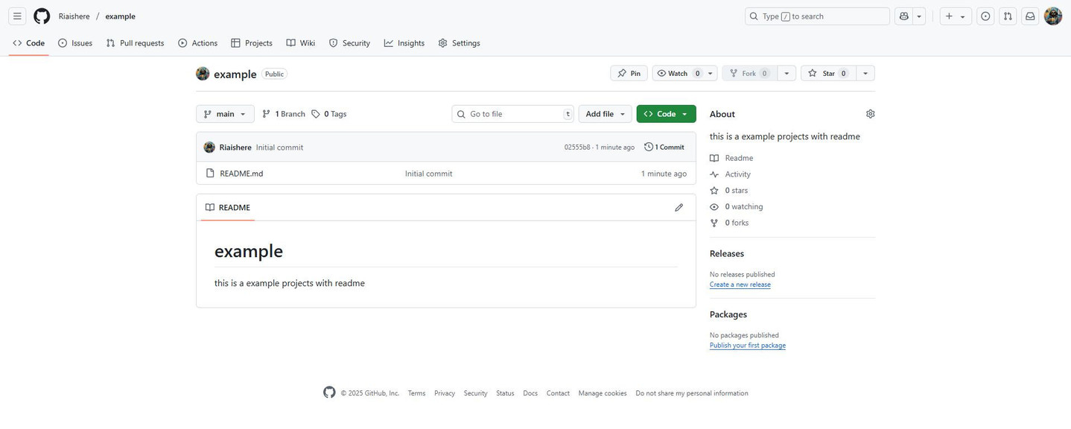Pin the example repository
Image resolution: width=1071 pixels, height=429 pixels.
[629, 73]
